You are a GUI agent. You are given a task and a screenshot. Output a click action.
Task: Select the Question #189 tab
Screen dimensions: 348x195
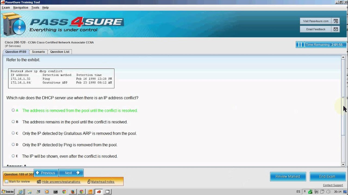coord(16,52)
